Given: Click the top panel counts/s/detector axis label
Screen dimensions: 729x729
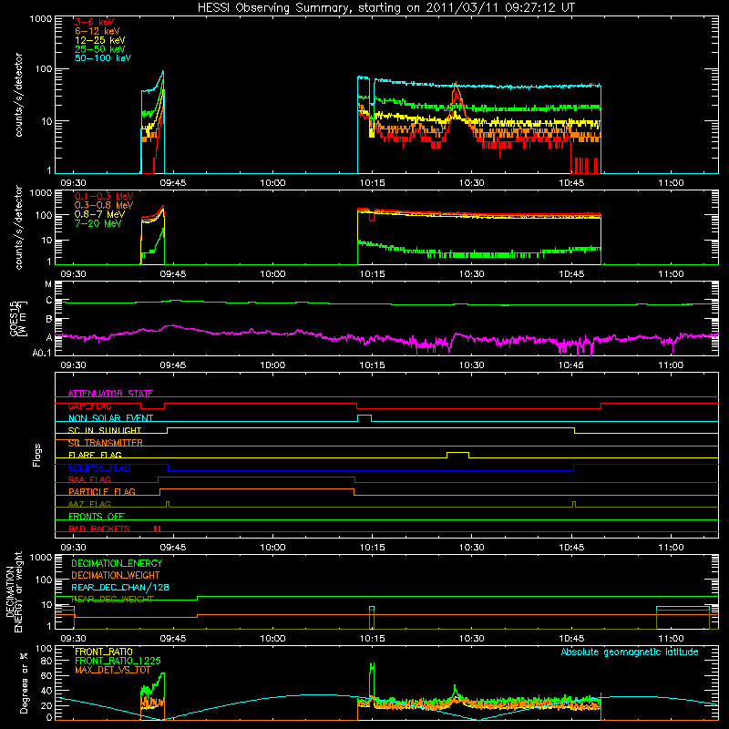Looking at the screenshot, I should (18, 95).
